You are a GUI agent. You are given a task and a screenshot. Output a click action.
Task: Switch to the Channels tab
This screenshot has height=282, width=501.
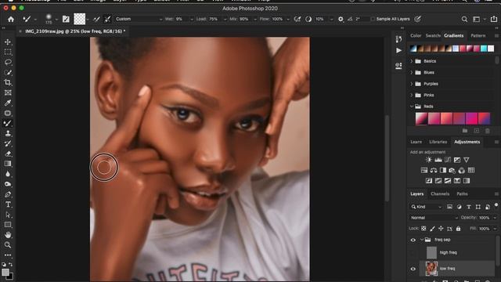440,194
